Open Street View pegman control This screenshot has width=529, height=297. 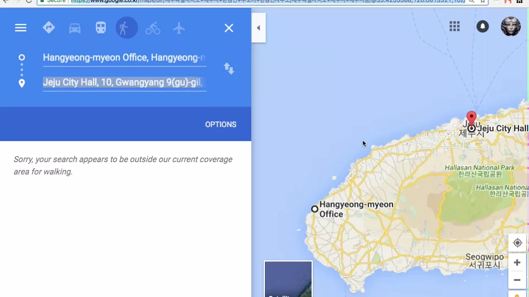coord(517,295)
